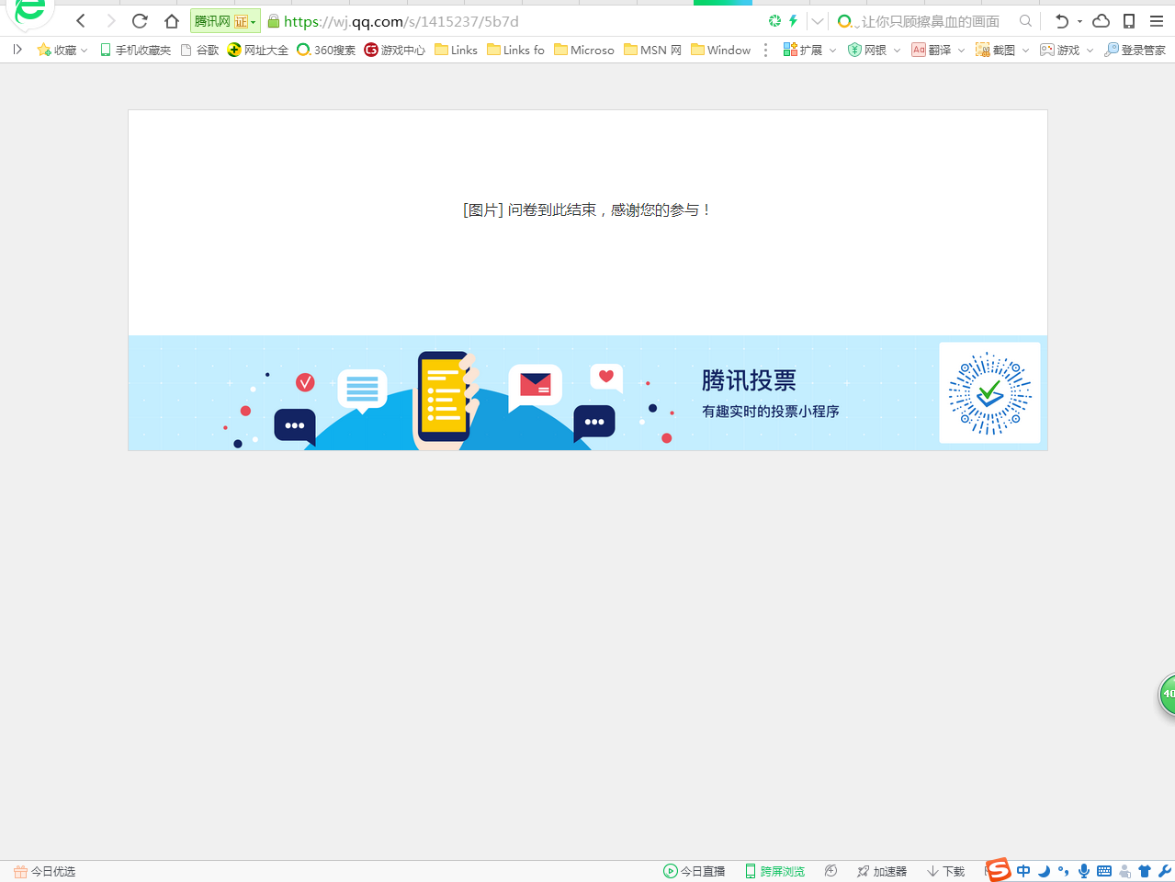Open 今日优选 in status bar
This screenshot has height=882, width=1175.
(44, 871)
